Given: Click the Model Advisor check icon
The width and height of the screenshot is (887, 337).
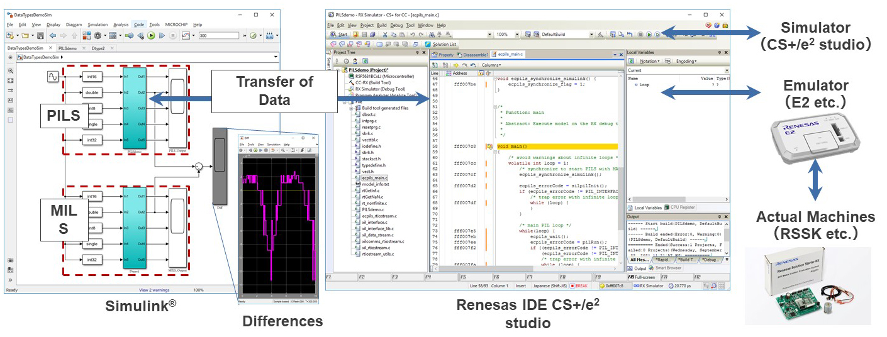Looking at the screenshot, I should pyautogui.click(x=253, y=35).
